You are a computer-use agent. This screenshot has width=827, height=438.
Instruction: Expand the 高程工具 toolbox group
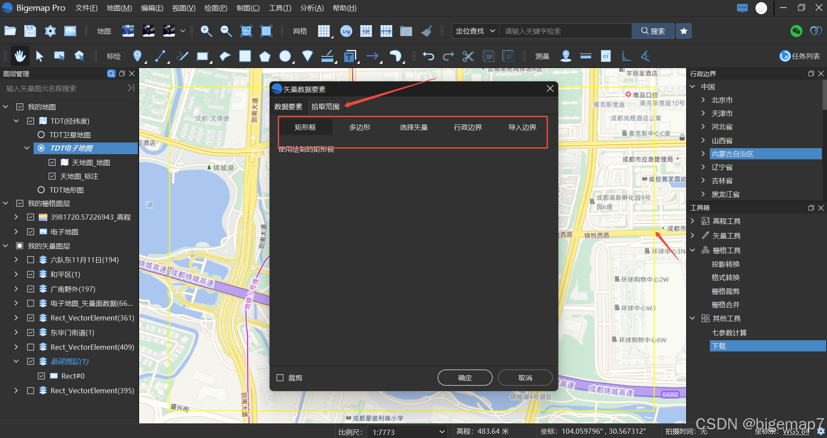pos(693,221)
